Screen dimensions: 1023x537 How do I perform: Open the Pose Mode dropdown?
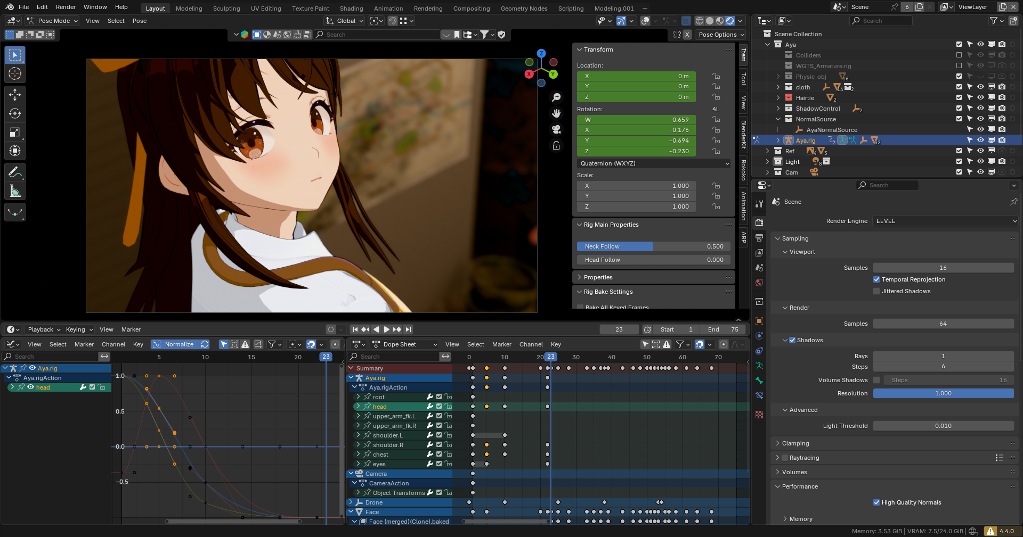coord(52,21)
